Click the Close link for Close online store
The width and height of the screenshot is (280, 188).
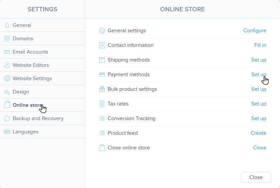[259, 148]
